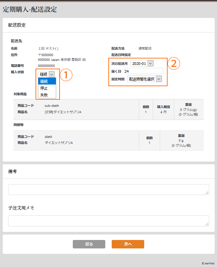
Task: Choose 停止 from the purchase status list
Action: pos(47,88)
